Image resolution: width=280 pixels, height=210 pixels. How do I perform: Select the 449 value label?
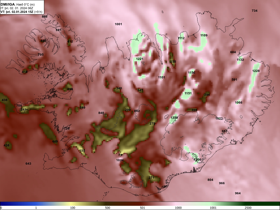coord(55,142)
